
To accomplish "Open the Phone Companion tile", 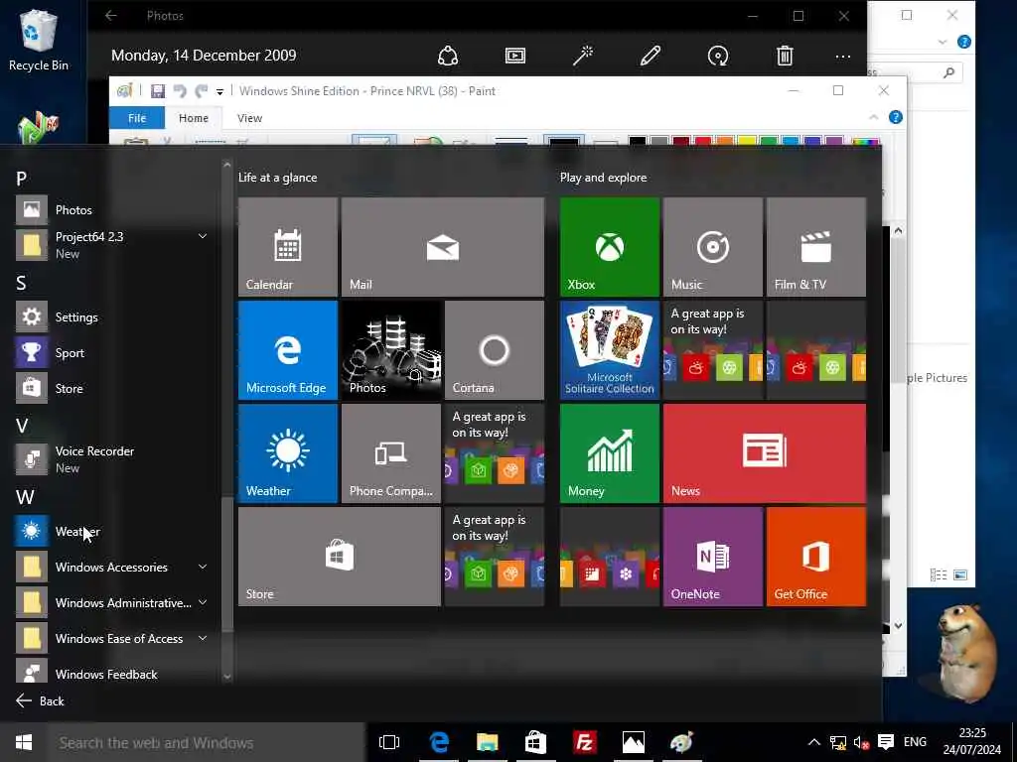I will [x=391, y=452].
